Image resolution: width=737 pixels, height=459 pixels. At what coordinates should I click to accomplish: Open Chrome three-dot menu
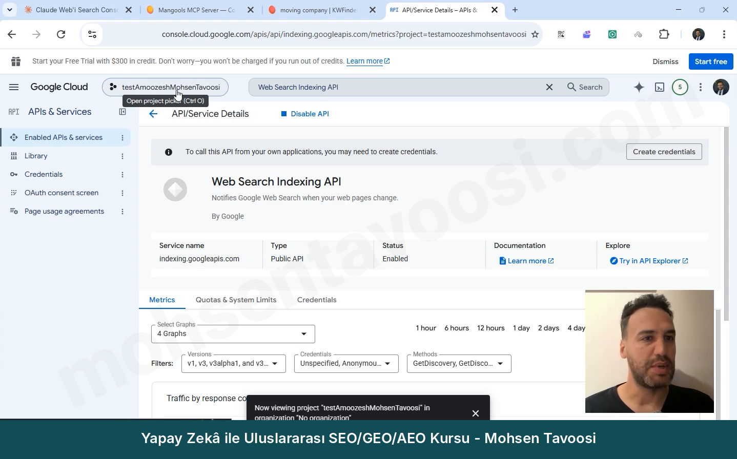click(x=724, y=34)
